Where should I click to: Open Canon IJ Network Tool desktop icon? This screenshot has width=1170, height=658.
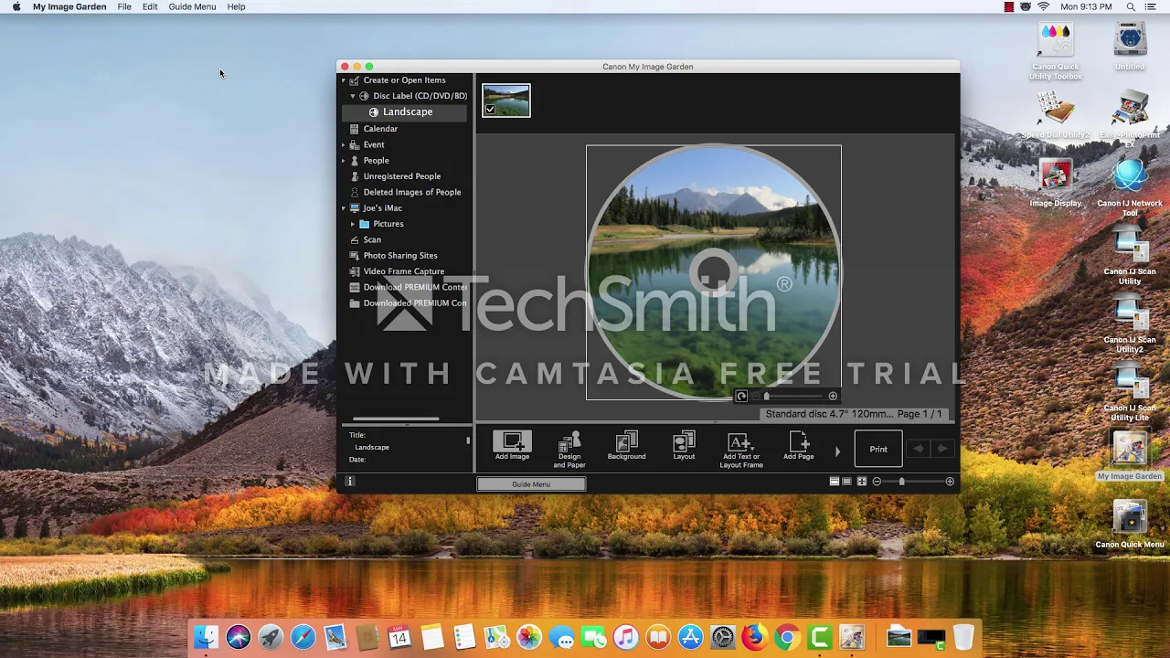1130,189
